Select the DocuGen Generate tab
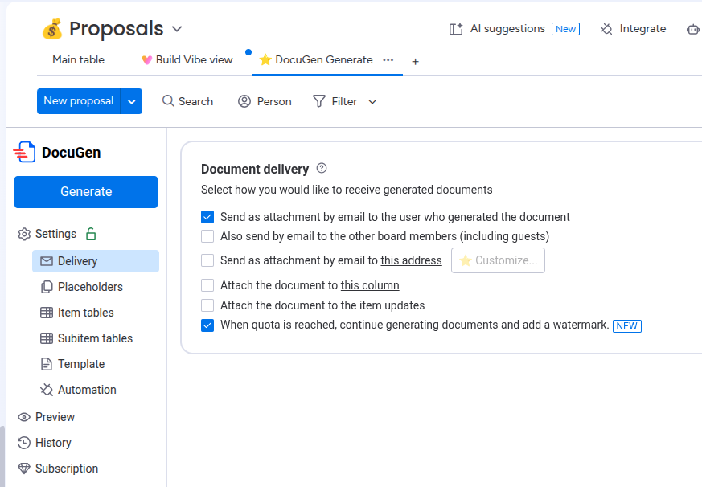Viewport: 702px width, 487px height. (324, 59)
